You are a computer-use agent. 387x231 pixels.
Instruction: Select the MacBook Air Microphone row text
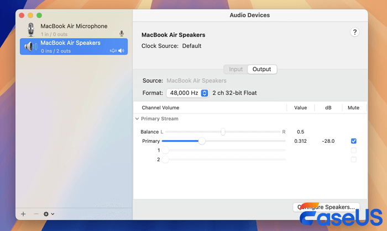pos(74,26)
